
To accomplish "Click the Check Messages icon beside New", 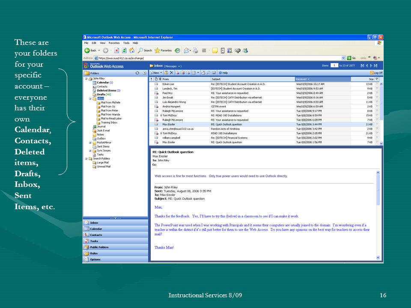I will click(x=166, y=73).
